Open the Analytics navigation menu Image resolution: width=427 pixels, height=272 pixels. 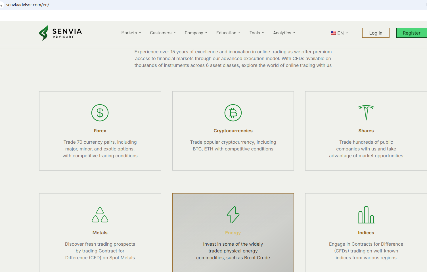pos(284,33)
